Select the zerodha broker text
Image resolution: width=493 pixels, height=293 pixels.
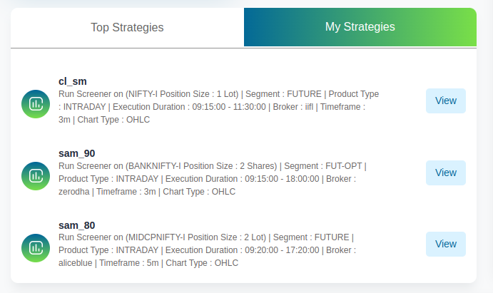(74, 192)
